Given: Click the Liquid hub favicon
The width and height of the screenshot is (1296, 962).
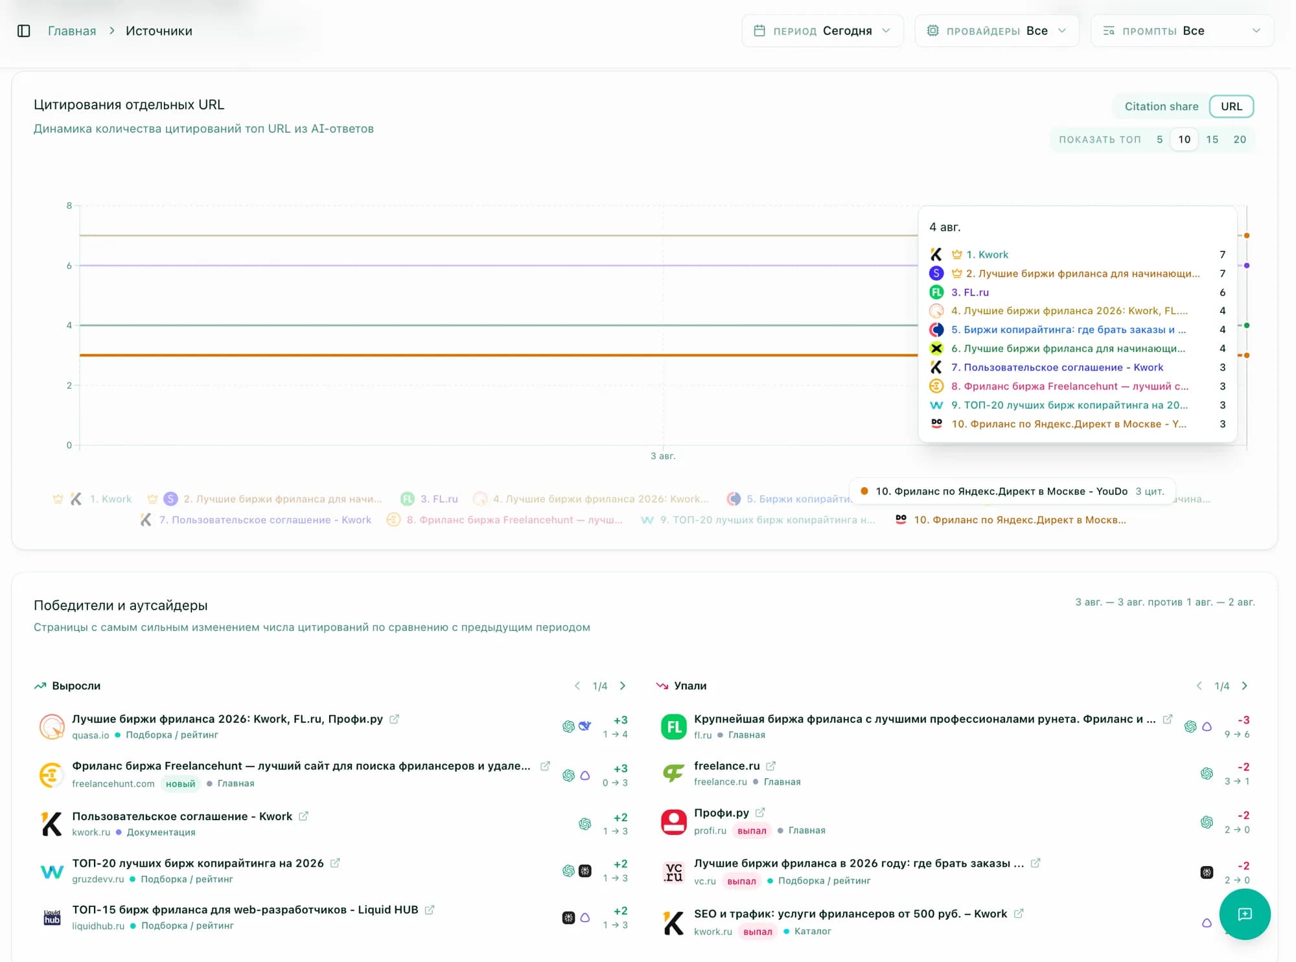Looking at the screenshot, I should pos(52,917).
